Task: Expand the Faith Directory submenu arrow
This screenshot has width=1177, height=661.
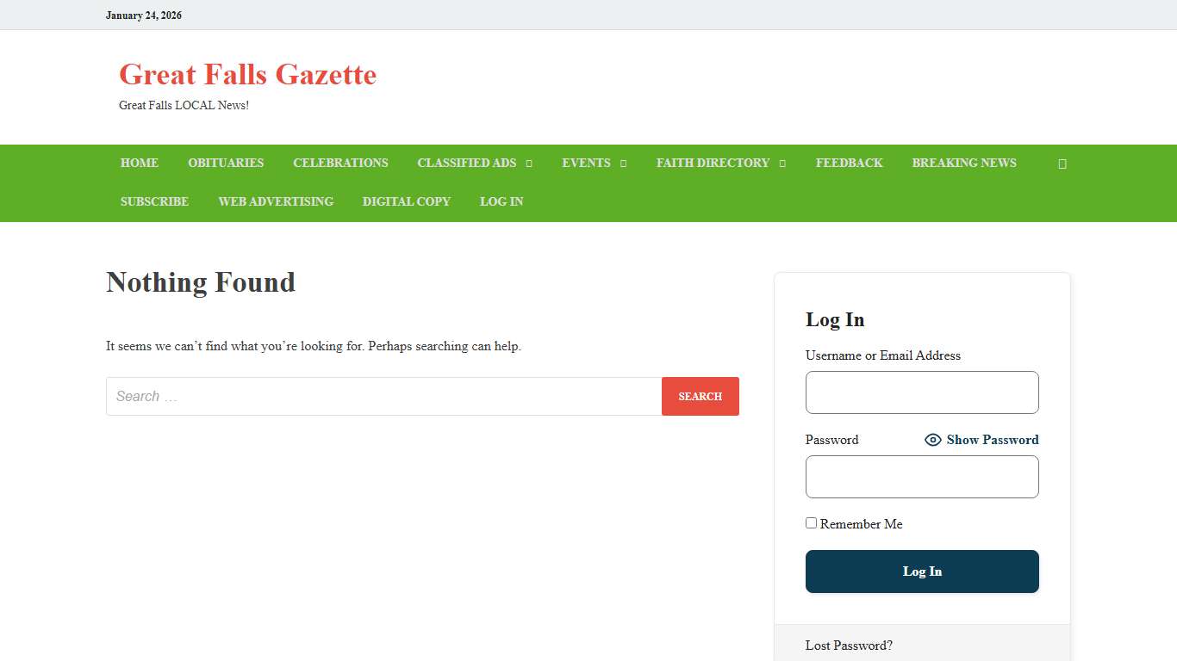Action: pos(782,164)
